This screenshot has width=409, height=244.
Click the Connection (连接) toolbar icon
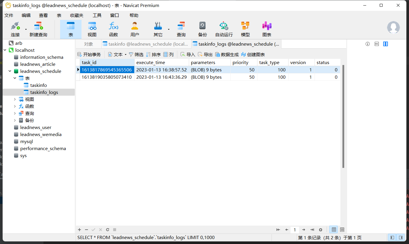pyautogui.click(x=15, y=29)
